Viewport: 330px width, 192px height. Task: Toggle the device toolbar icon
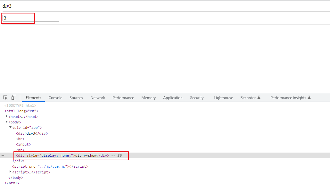(x=14, y=98)
